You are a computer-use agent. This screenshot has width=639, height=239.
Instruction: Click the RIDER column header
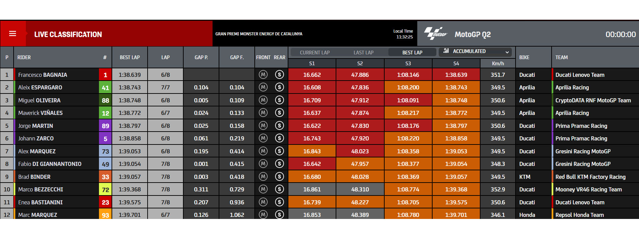tap(24, 57)
